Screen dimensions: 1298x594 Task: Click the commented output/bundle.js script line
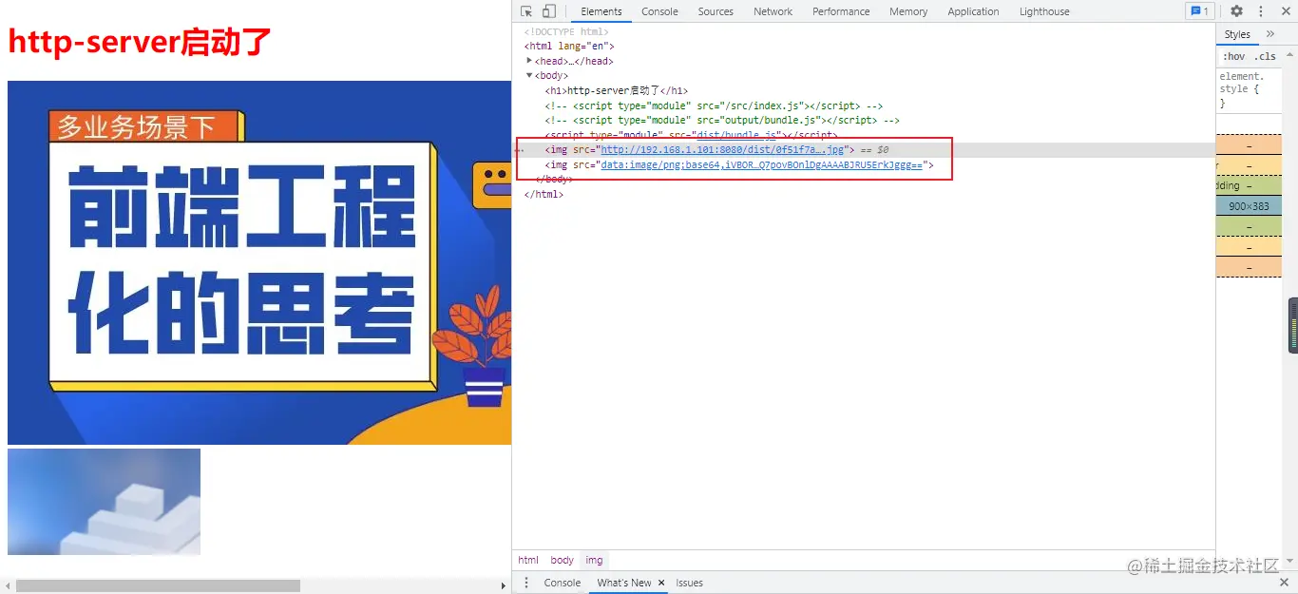(x=722, y=121)
